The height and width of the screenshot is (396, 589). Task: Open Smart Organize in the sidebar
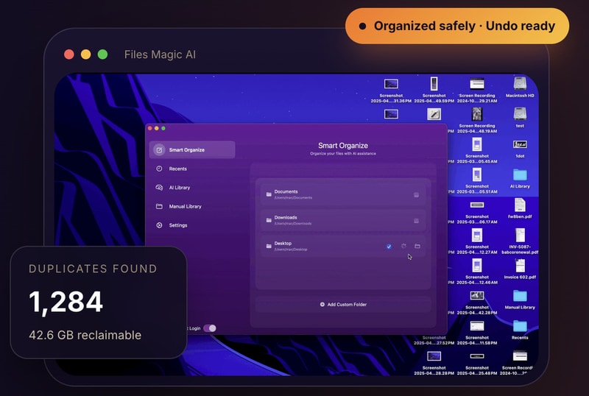pyautogui.click(x=191, y=150)
